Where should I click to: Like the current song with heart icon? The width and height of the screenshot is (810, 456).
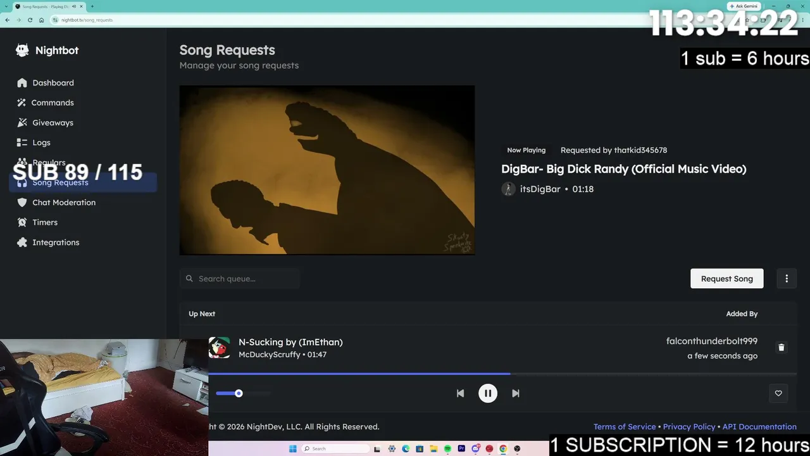(x=778, y=393)
